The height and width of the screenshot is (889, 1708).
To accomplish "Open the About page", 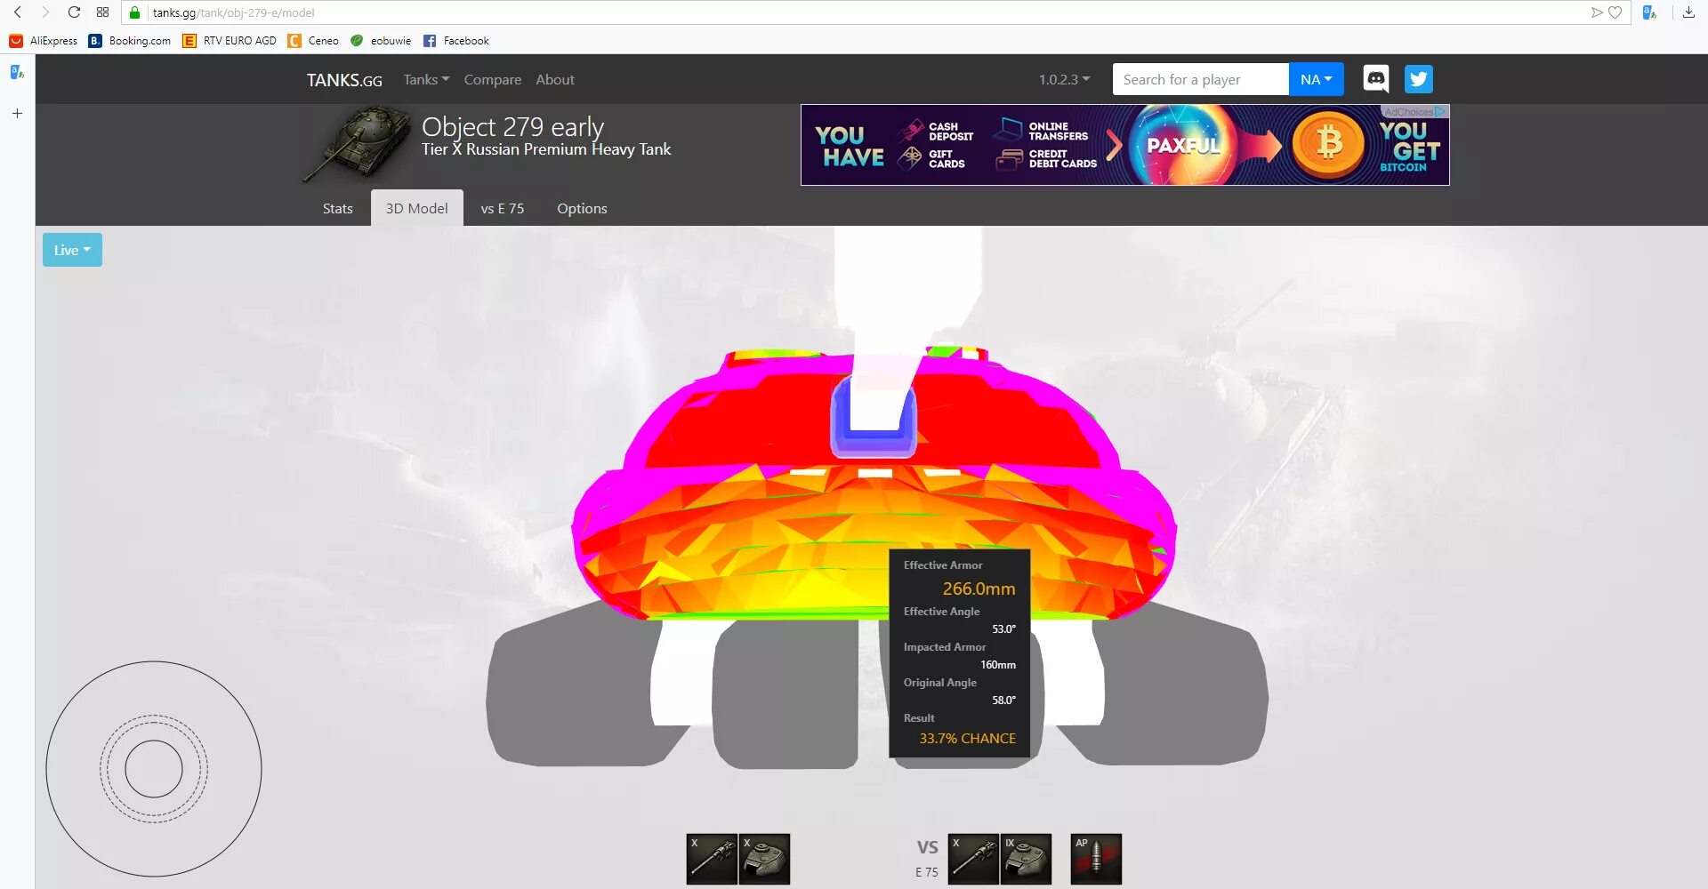I will click(x=555, y=79).
